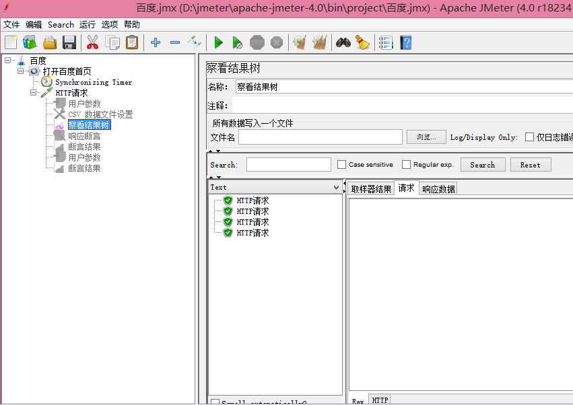Open the 选项 menu
The image size is (573, 405).
coord(110,24)
